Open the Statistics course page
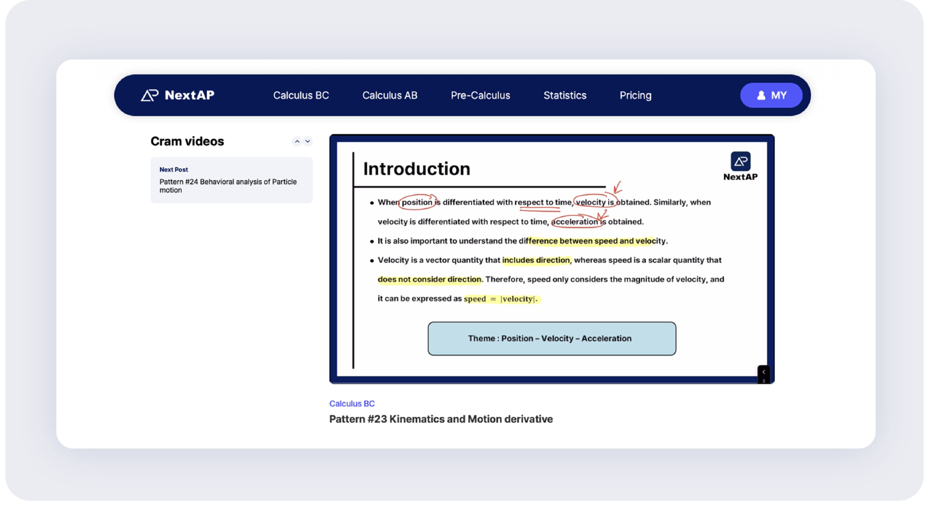 click(564, 95)
